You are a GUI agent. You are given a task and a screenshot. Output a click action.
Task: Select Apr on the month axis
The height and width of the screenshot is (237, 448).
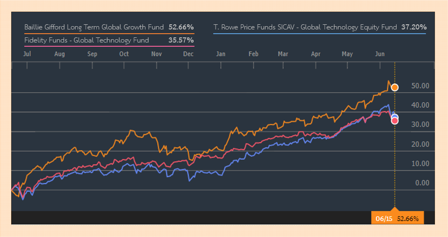[317, 54]
